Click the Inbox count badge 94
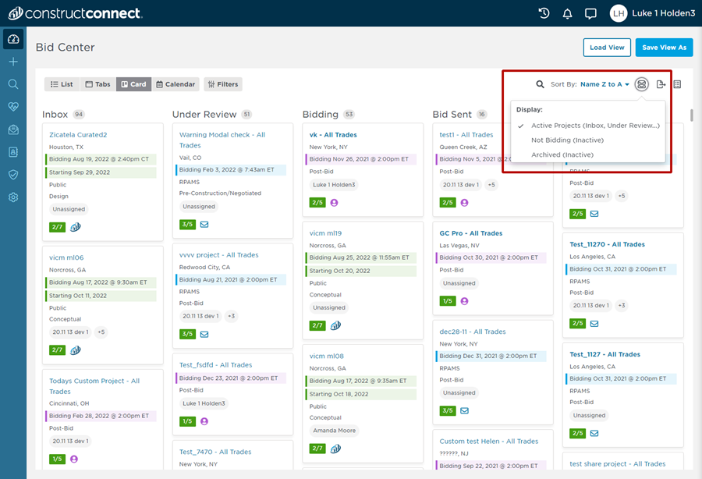This screenshot has width=702, height=479. [x=78, y=115]
